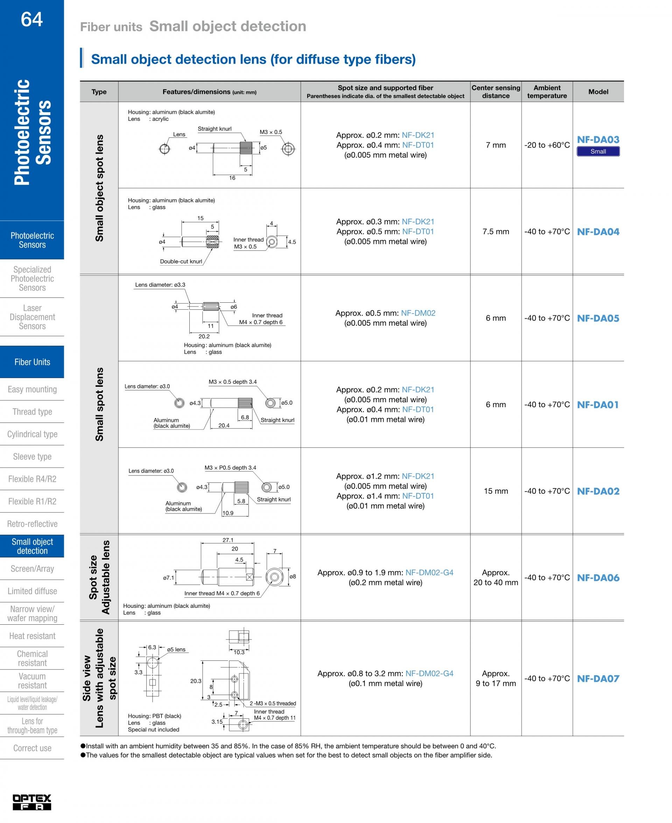Screen dimensions: 672x823
Task: Click the '7.5 mm' sensing distance cell
Action: [x=496, y=232]
